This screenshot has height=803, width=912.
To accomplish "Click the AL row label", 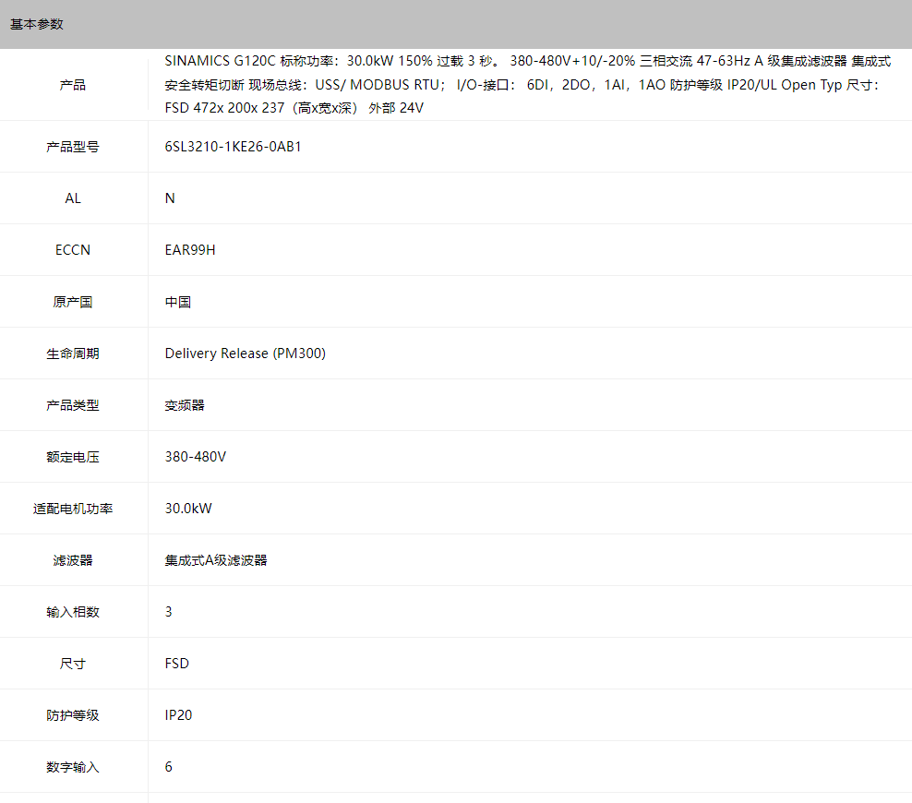I will click(73, 198).
